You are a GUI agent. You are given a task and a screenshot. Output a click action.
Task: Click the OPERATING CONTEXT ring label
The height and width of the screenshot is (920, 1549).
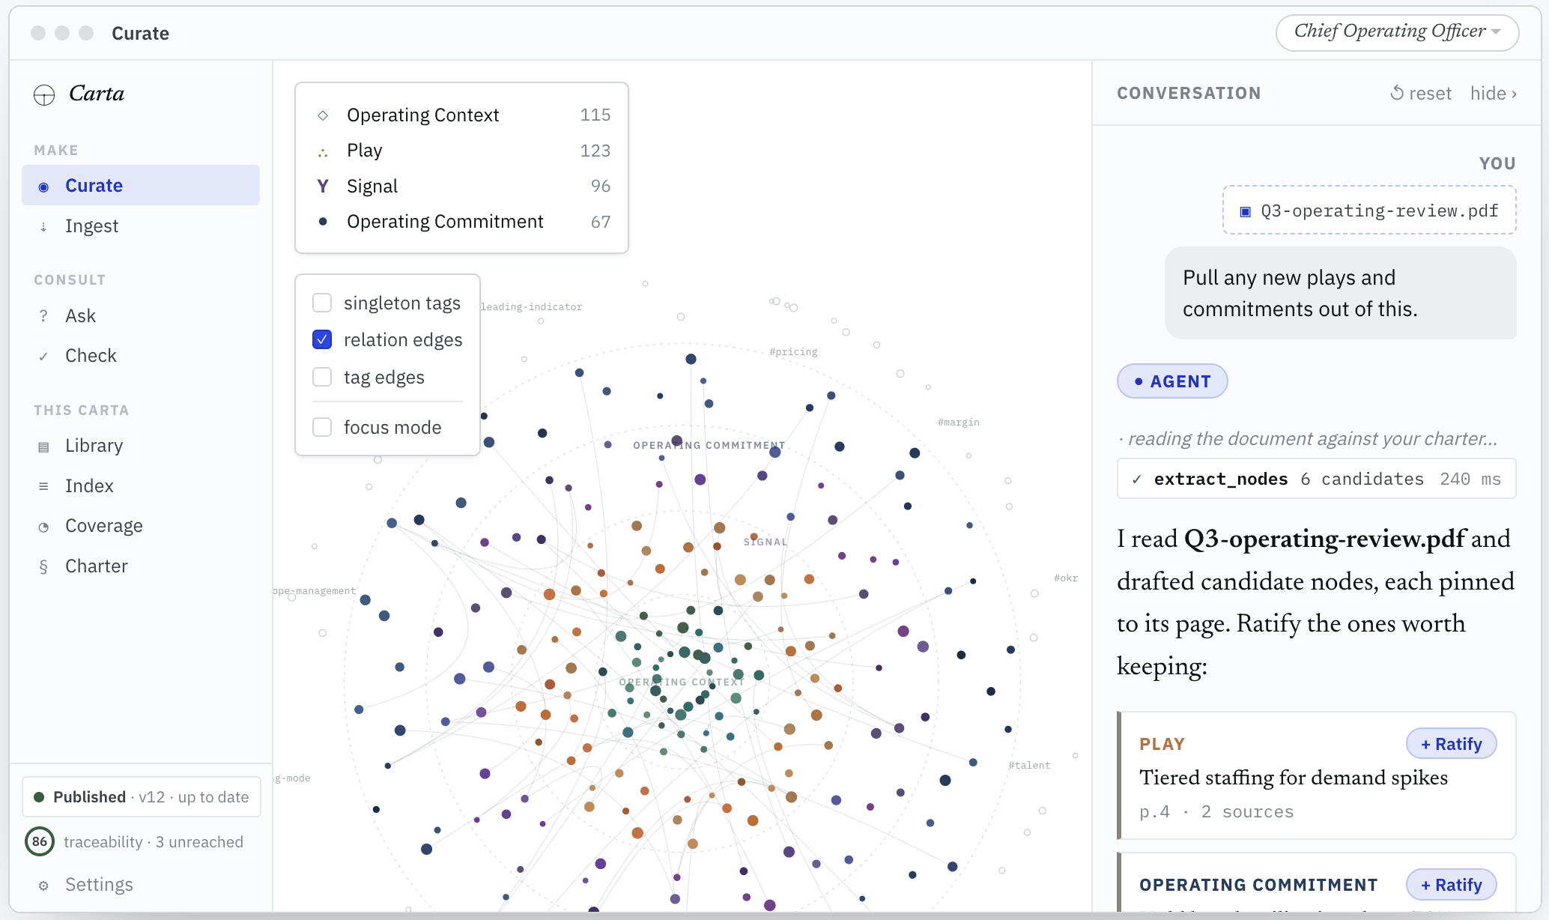pyautogui.click(x=681, y=682)
